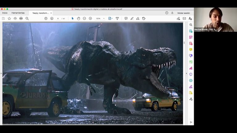237x133 pixels.
Task: Switch to the Inicio tab
Action: point(5,13)
